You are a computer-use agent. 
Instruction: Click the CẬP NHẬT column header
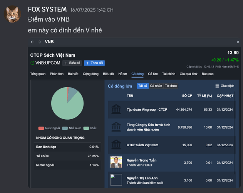tap(225, 96)
